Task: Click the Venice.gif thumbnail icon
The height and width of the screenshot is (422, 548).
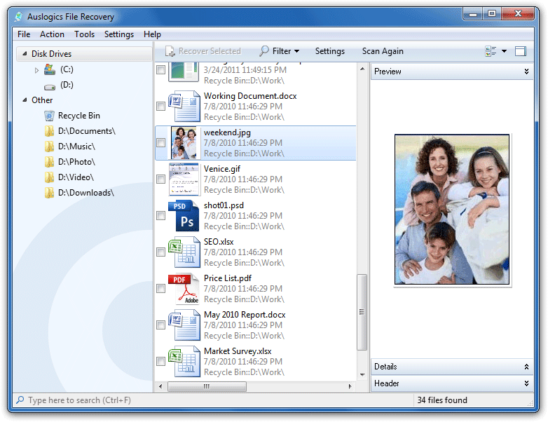Action: 184,179
